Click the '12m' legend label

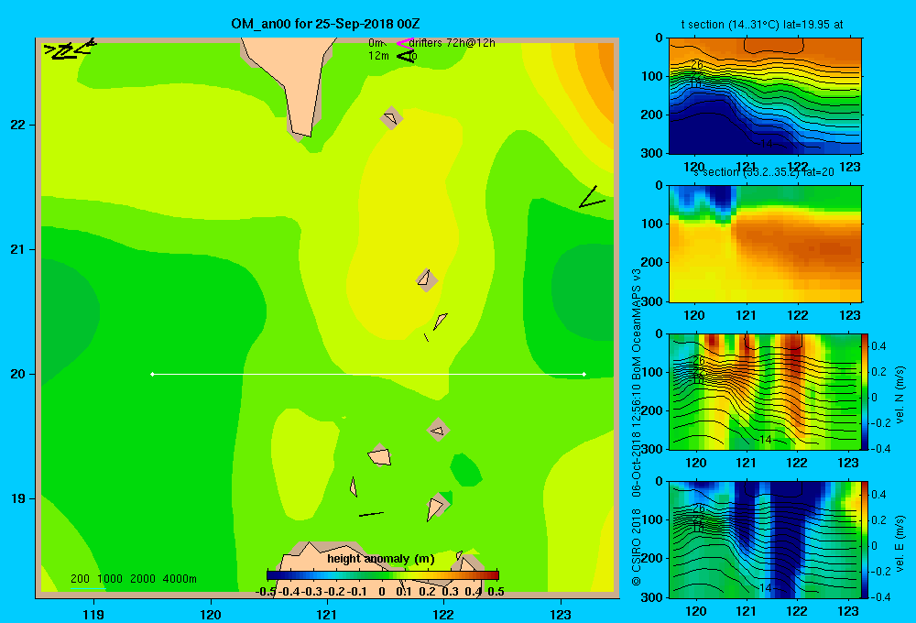point(378,56)
